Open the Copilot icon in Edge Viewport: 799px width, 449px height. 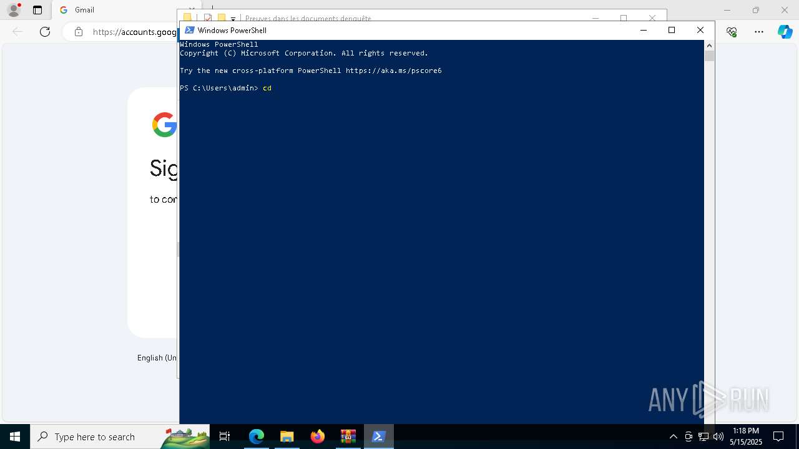click(785, 32)
